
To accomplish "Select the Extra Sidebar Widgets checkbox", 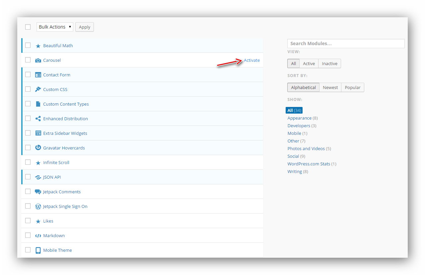I will coord(28,133).
